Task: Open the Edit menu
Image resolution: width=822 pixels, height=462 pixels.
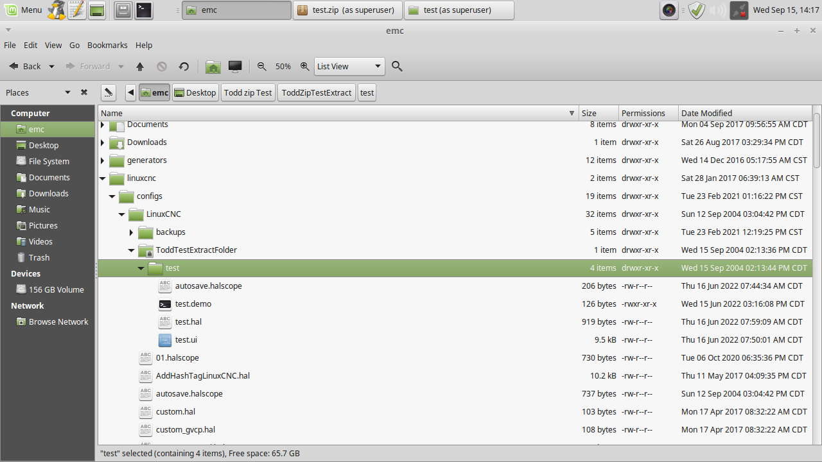Action: click(31, 46)
